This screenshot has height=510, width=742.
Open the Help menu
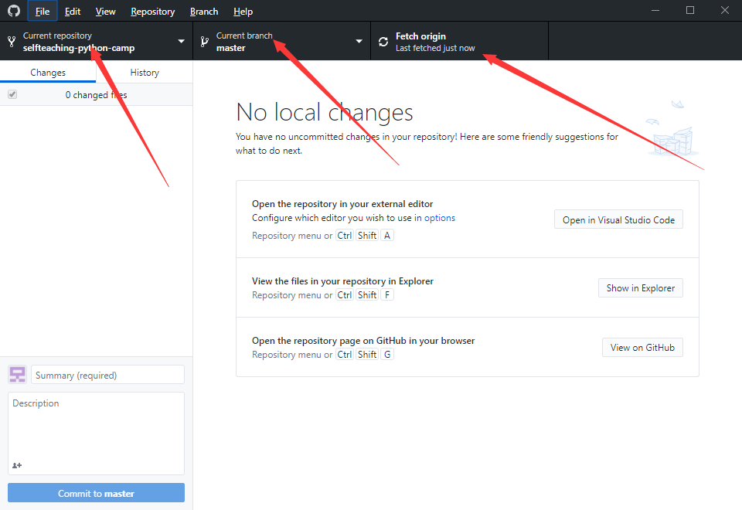click(x=243, y=11)
